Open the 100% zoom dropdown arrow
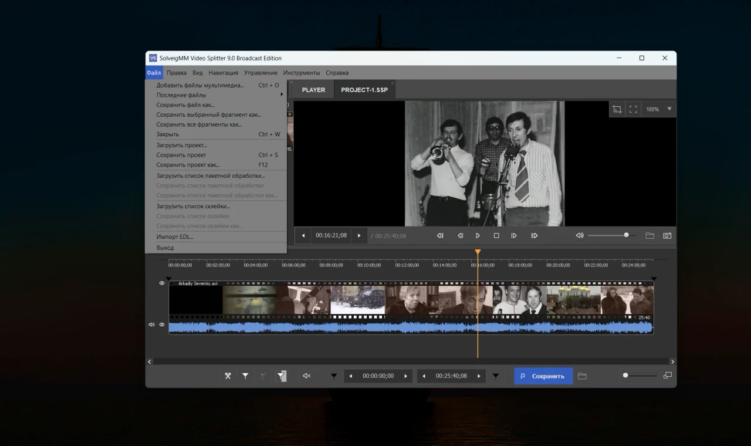 (x=669, y=109)
